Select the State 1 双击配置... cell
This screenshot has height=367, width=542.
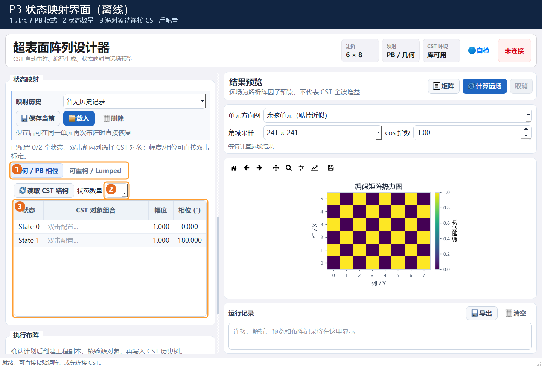(96, 240)
